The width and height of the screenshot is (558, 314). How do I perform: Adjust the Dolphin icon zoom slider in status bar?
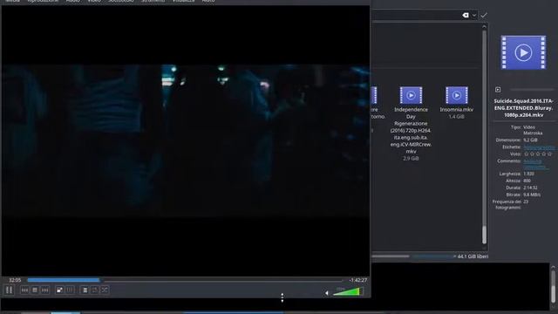click(x=391, y=256)
